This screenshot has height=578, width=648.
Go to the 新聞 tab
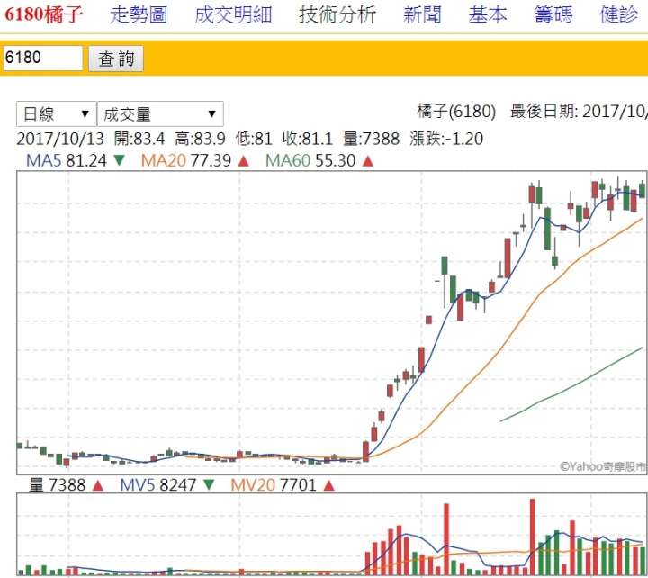422,14
